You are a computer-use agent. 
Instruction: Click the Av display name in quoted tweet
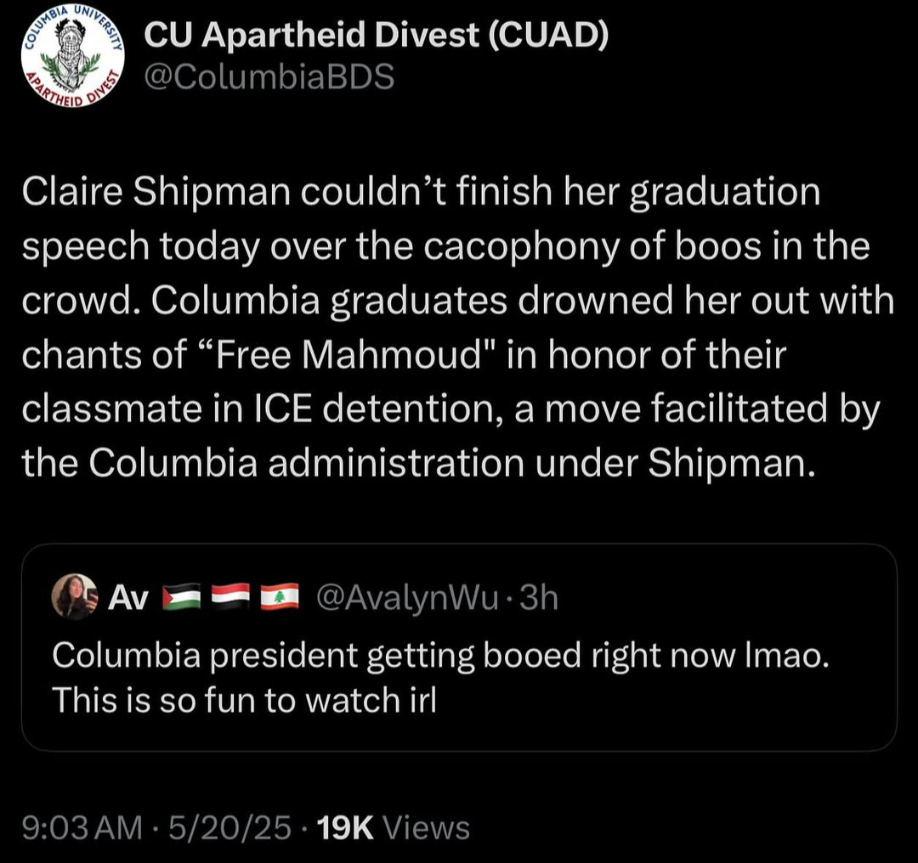click(128, 598)
